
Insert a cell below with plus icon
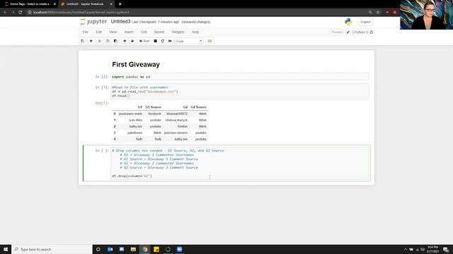91,41
